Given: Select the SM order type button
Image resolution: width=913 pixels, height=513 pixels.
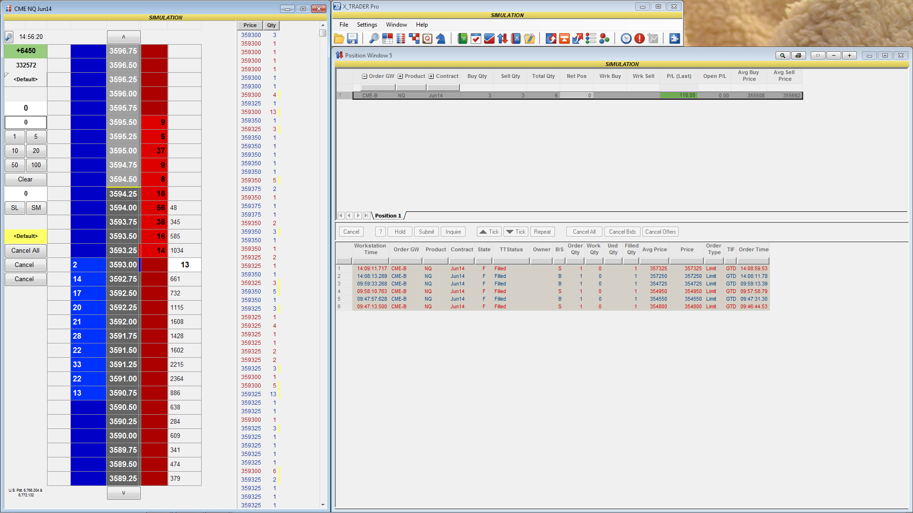Looking at the screenshot, I should click(36, 208).
